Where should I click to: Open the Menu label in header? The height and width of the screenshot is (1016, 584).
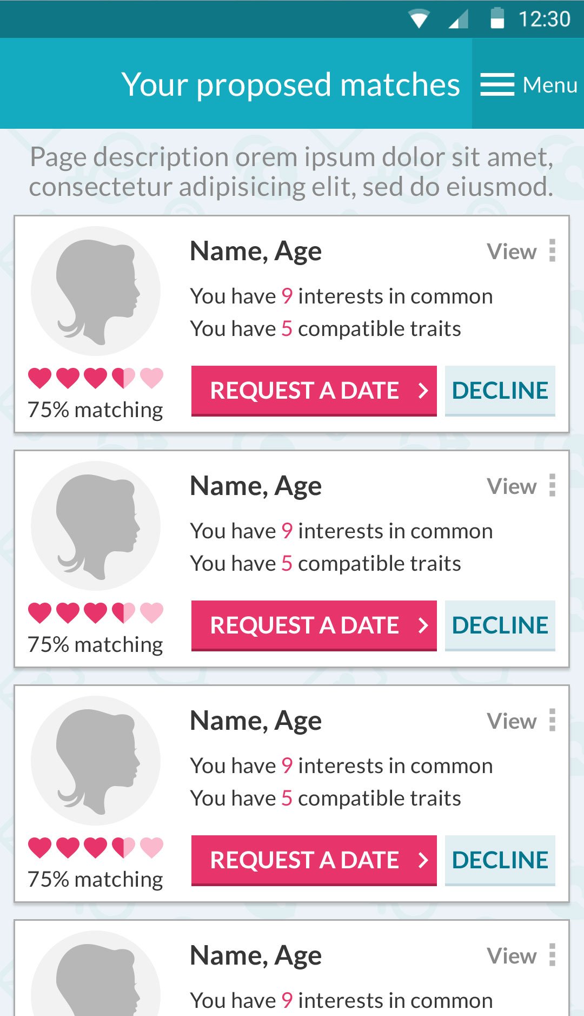point(550,85)
